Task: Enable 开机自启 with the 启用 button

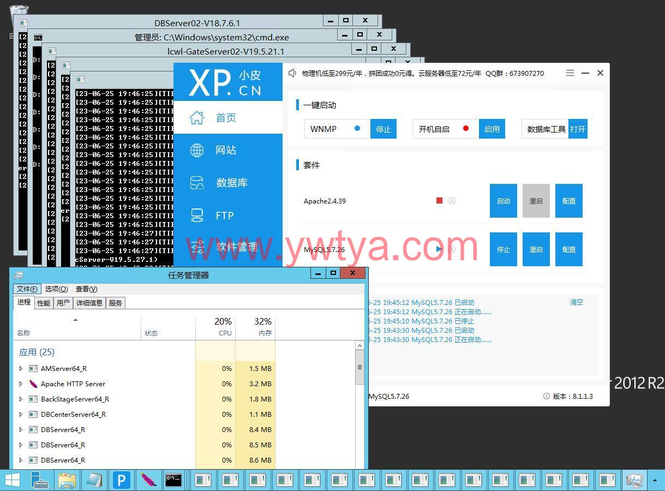Action: tap(492, 129)
